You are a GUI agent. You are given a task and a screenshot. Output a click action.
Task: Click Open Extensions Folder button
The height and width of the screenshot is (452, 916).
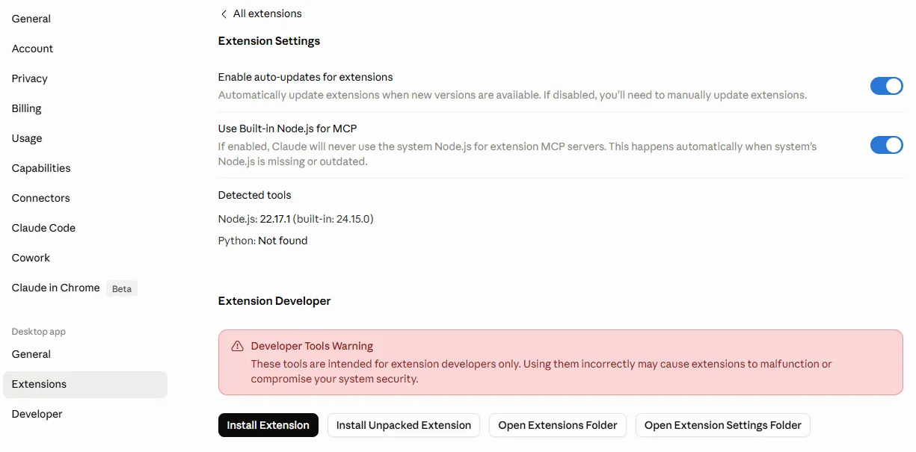click(558, 425)
